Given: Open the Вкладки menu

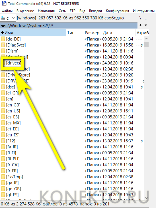Looking at the screenshot, I should tap(95, 11).
